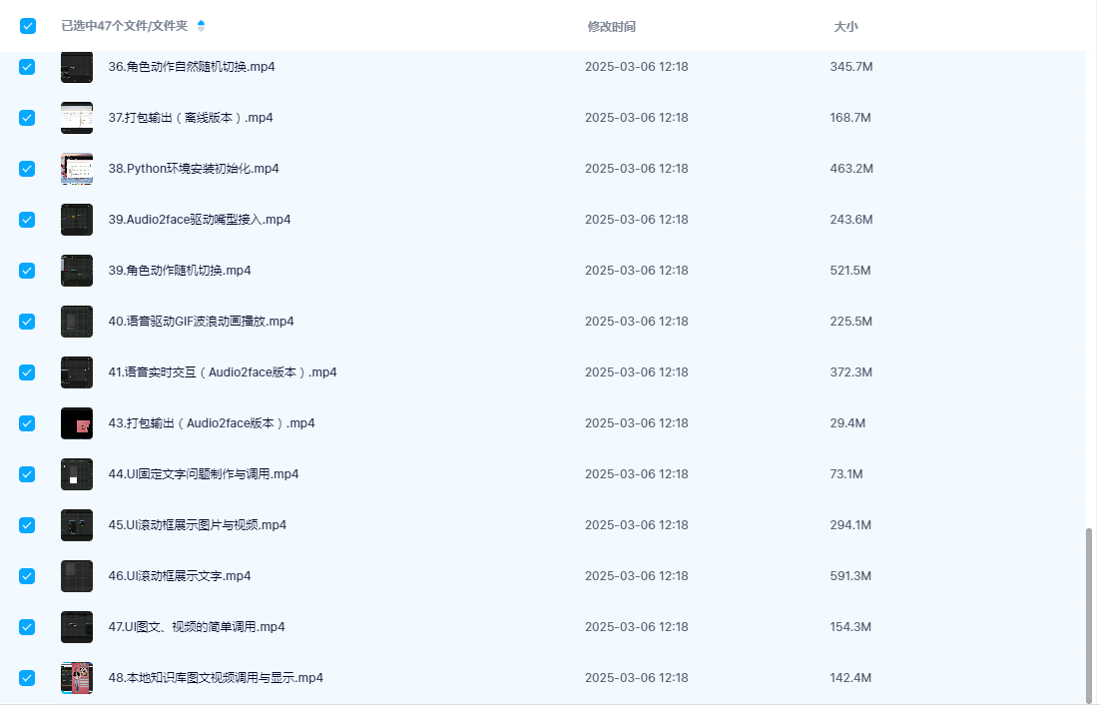Viewport: 1100px width, 722px height.
Task: Click the 已选中47个文件/文件夹 header label
Action: [126, 26]
